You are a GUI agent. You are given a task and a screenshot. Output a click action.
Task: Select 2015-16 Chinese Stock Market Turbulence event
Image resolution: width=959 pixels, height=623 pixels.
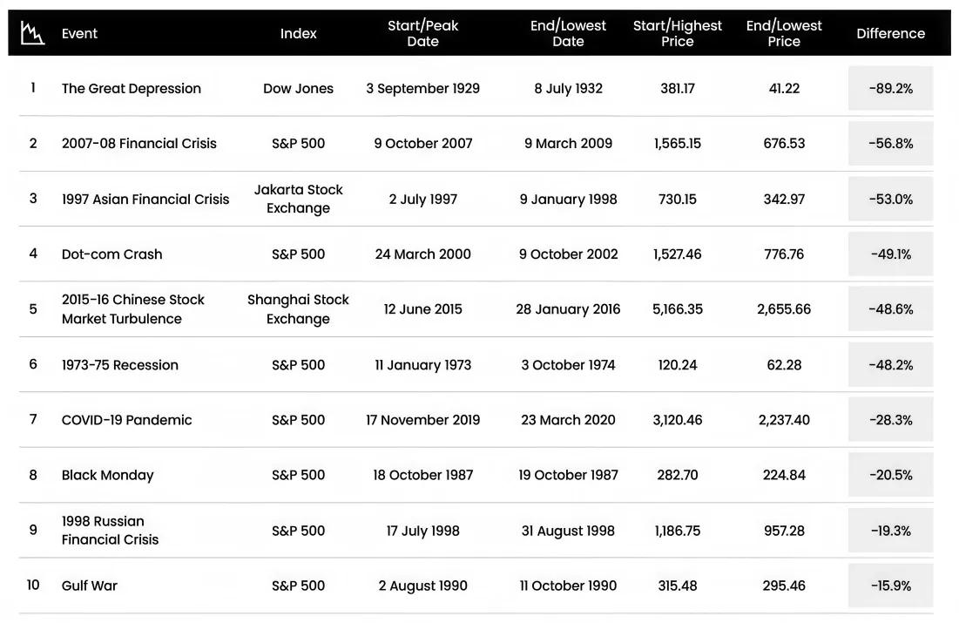click(133, 309)
